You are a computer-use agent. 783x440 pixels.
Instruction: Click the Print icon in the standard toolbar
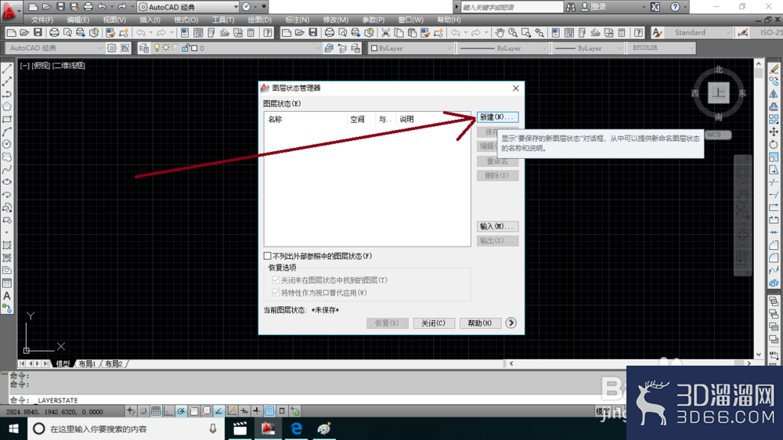[54, 32]
